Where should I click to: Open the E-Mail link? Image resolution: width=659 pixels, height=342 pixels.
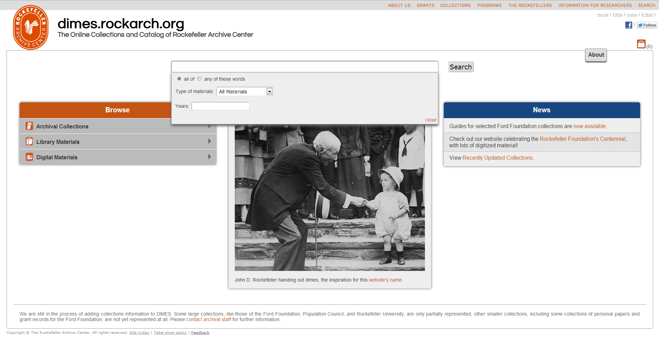[x=647, y=15]
